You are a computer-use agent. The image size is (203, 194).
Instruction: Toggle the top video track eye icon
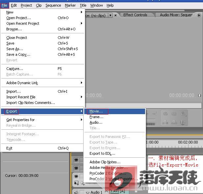76,160
